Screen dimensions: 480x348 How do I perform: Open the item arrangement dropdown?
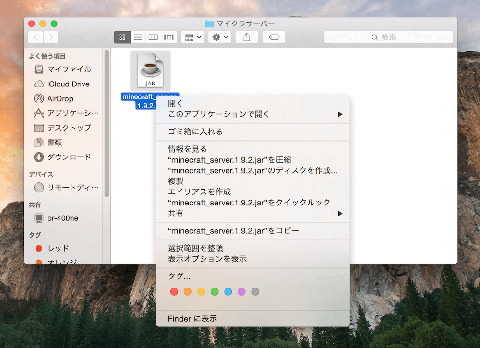pyautogui.click(x=192, y=37)
